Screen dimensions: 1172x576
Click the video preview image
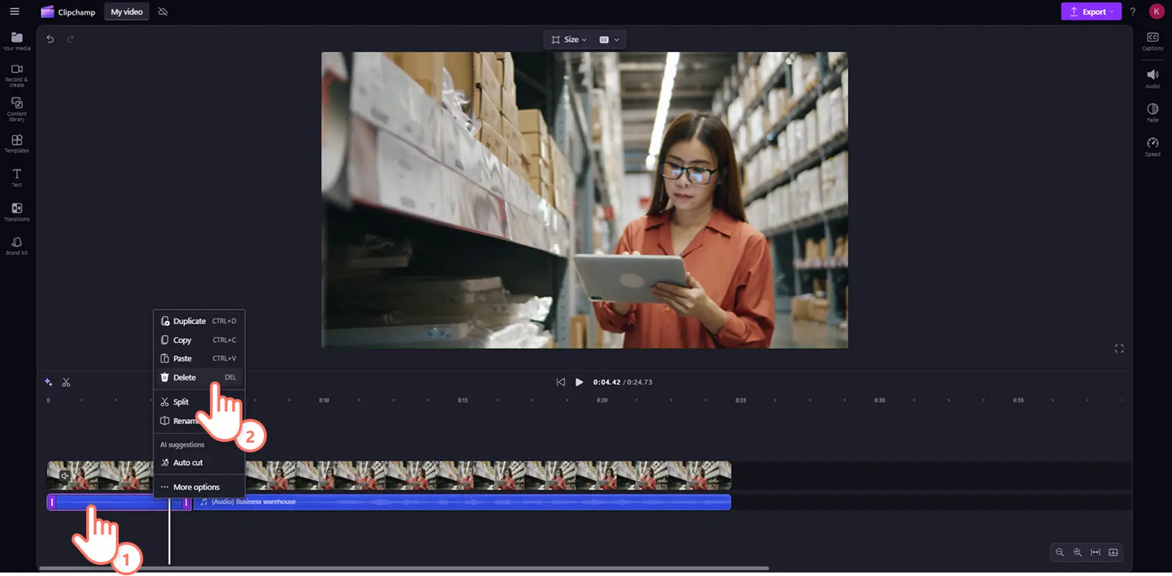click(584, 200)
